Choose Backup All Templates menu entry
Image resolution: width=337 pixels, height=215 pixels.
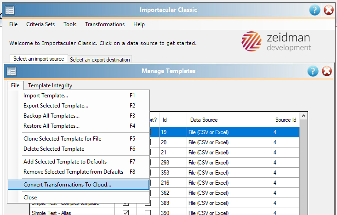51,116
